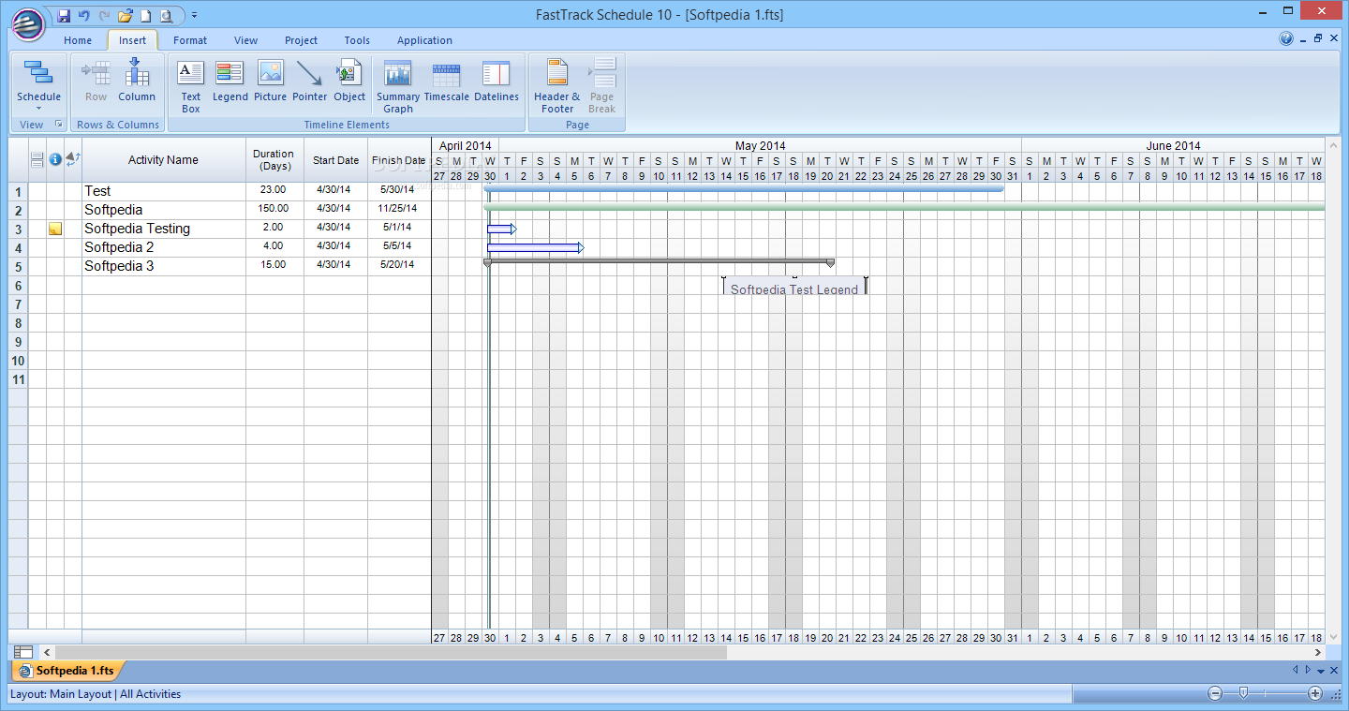
Task: Select the Softpedia 3 activity name
Action: (x=164, y=266)
